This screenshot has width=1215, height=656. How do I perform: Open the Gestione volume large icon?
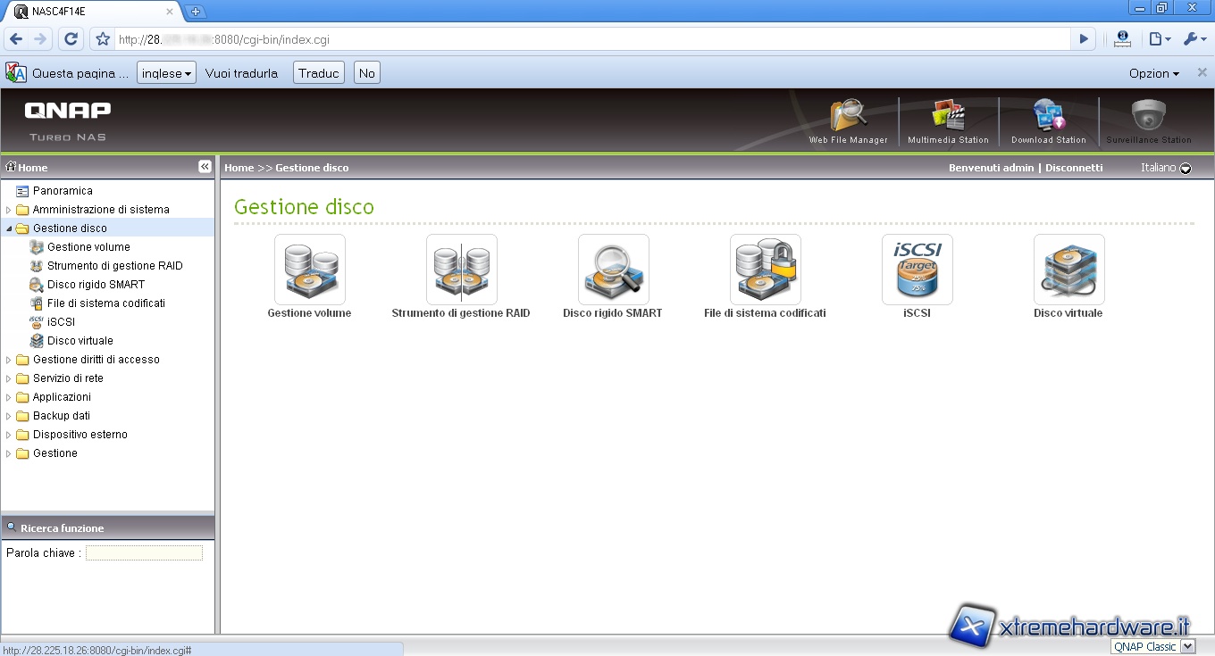point(309,270)
